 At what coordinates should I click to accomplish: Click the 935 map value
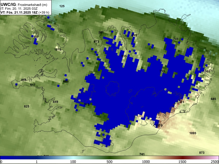124,56
